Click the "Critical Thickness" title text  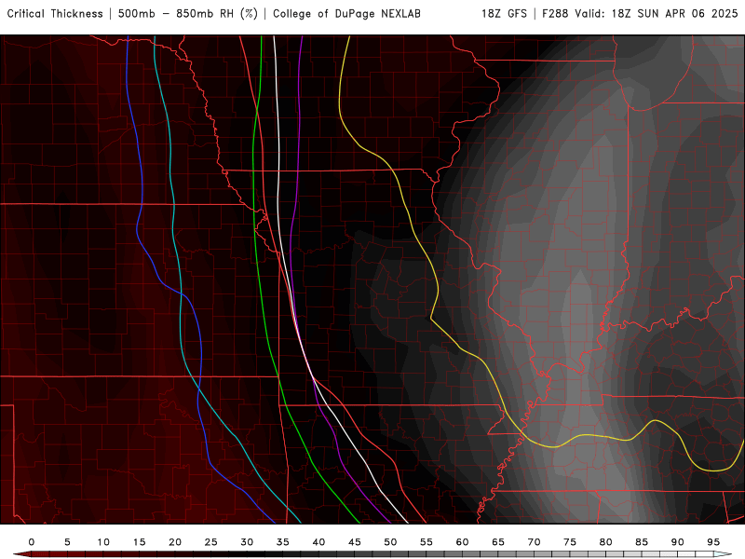[55, 14]
